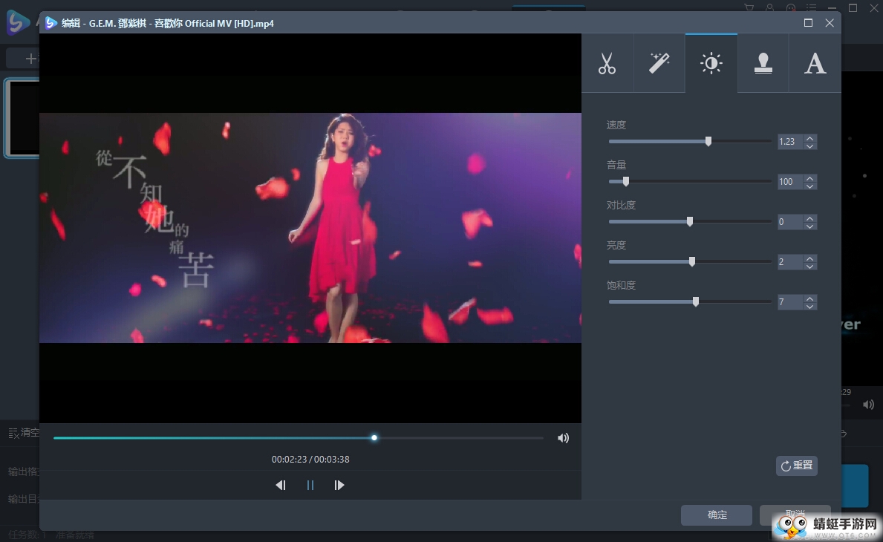Close the edit dialog
Viewport: 883px width, 542px height.
[x=830, y=22]
